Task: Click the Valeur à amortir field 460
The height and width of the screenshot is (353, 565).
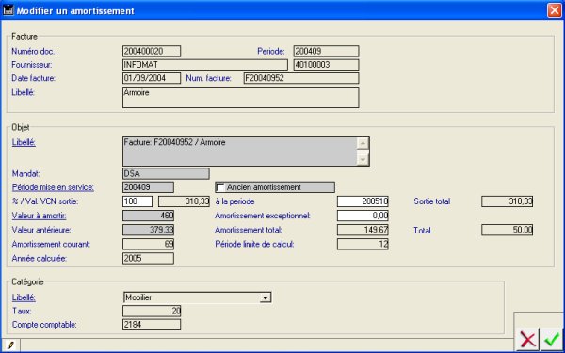Action: tap(148, 216)
